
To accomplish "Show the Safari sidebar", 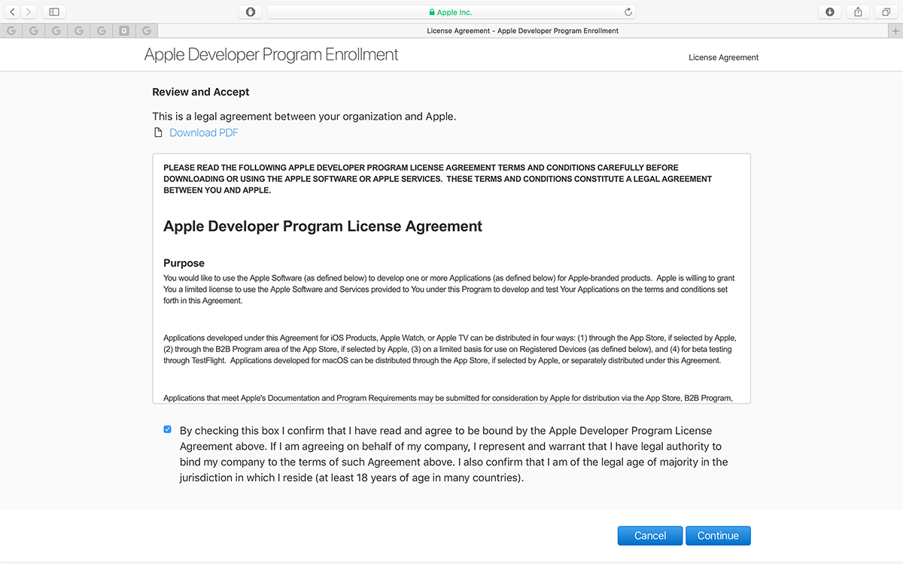I will tap(54, 12).
